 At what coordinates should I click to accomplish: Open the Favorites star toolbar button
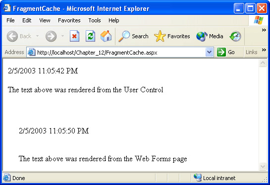click(172, 36)
